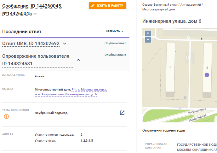Click the parking icon between buildings 8 and 6
The height and width of the screenshot is (153, 217).
pos(187,57)
